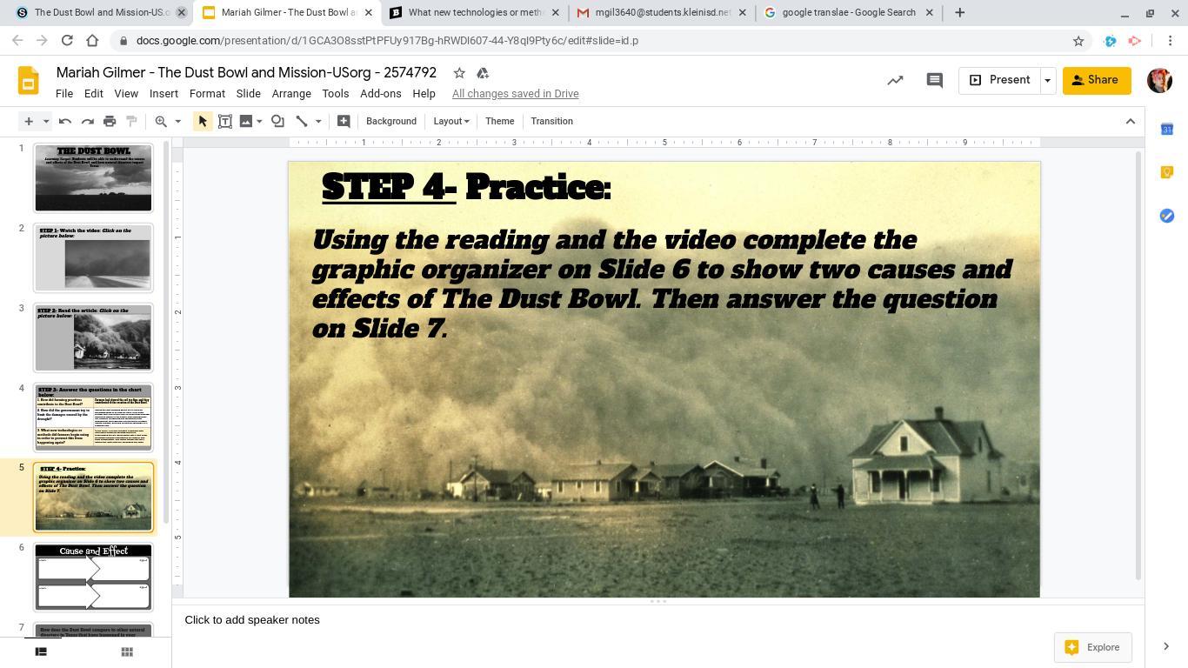Click the blue browser extension icon
This screenshot has width=1188, height=668.
coord(1110,40)
